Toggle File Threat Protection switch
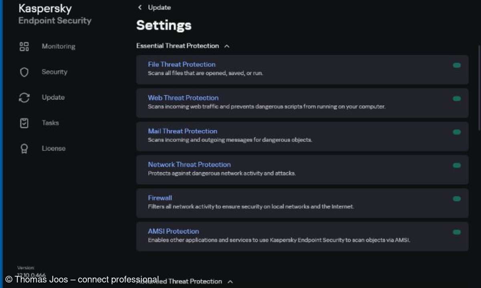This screenshot has width=481, height=288. tap(457, 65)
